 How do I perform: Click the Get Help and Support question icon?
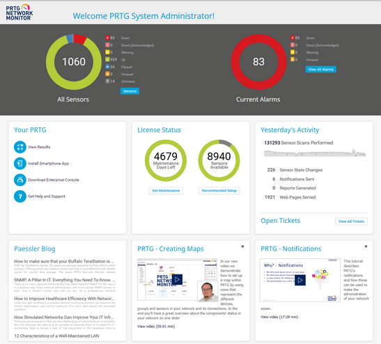[20, 196]
